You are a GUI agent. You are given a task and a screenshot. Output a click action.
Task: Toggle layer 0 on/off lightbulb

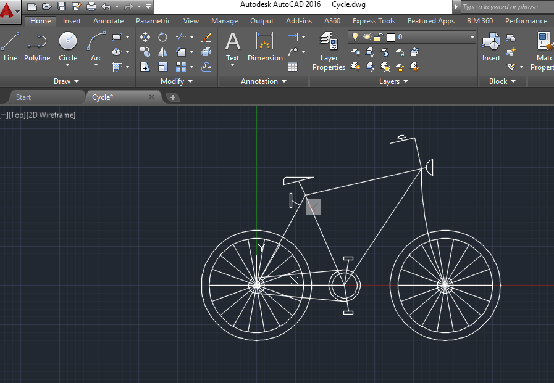coord(355,36)
